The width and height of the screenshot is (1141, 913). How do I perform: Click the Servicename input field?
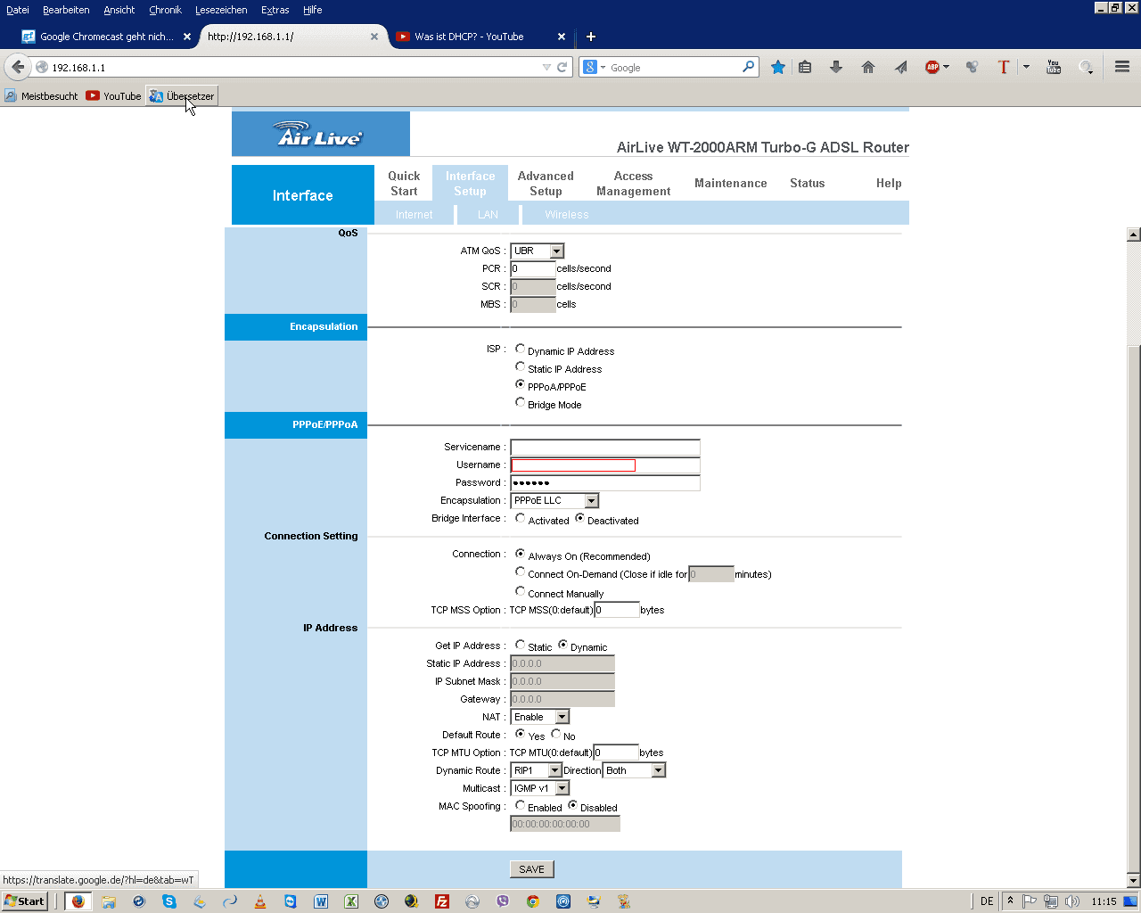coord(605,448)
